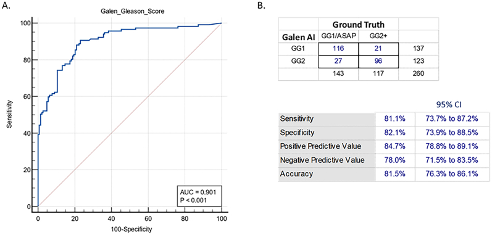Select the cell with value 96
Viewport: 492px width, 235px height.
click(x=378, y=62)
